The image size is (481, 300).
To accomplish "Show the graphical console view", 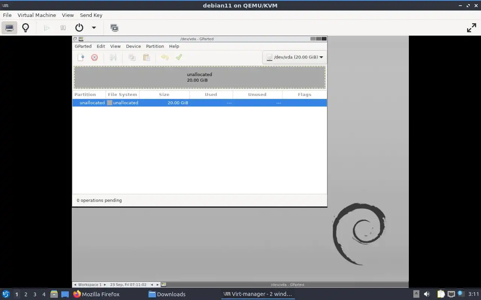I will 9,28.
